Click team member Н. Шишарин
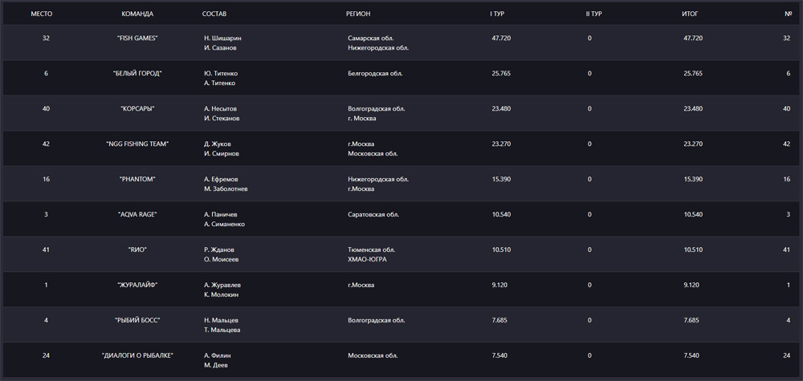Image resolution: width=803 pixels, height=381 pixels. [x=222, y=38]
